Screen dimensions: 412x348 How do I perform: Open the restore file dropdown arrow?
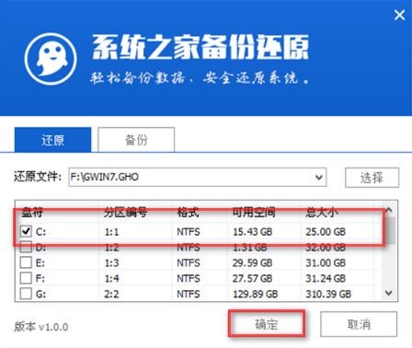319,178
